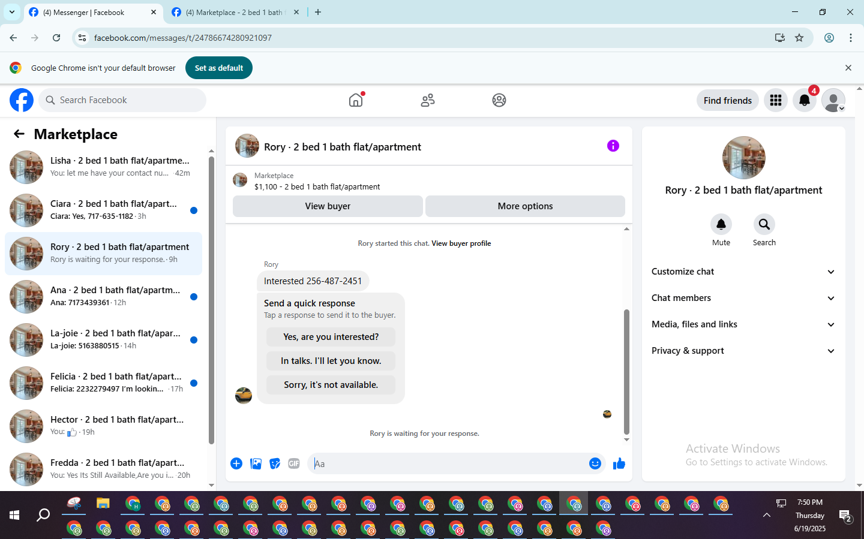Click the View buyer button
The width and height of the screenshot is (864, 539).
click(328, 206)
